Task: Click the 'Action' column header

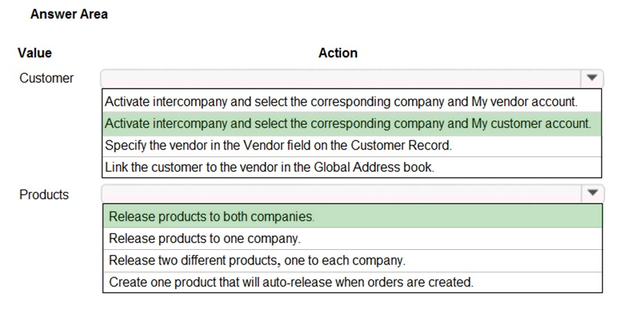Action: click(338, 53)
